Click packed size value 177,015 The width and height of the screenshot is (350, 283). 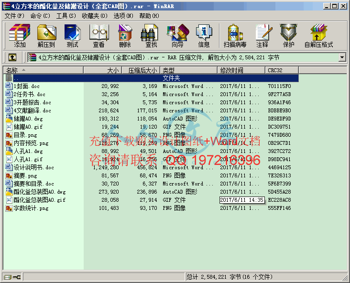pos(147,110)
